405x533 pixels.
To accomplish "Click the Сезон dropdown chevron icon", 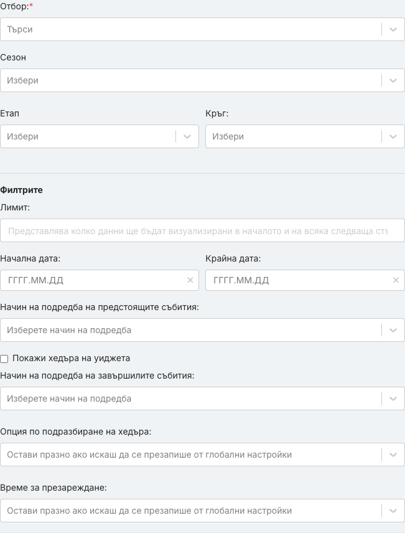I will click(393, 80).
